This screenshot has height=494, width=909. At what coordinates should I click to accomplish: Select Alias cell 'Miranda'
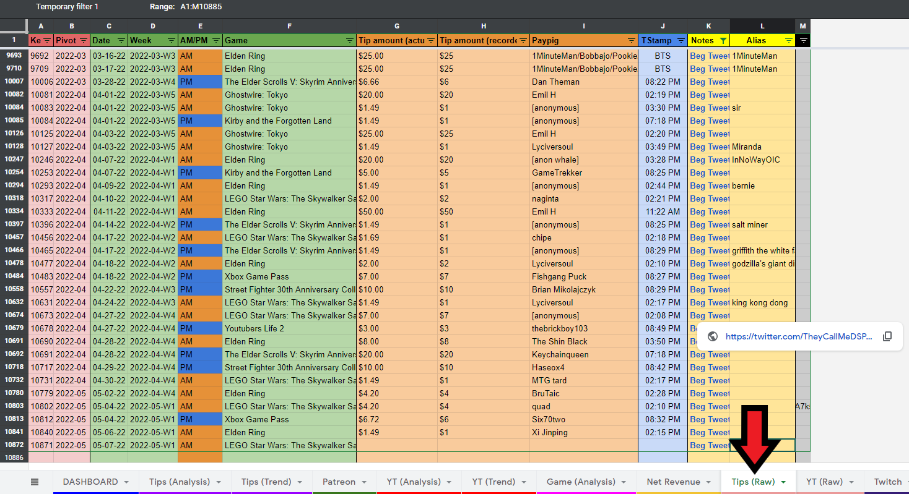[x=762, y=147]
